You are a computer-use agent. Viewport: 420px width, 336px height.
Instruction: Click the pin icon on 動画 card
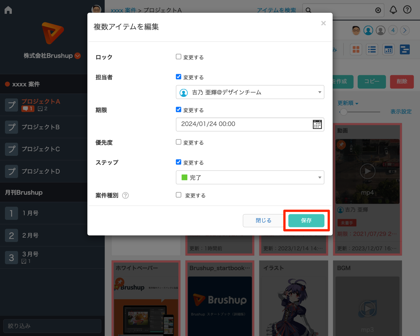[x=341, y=144]
